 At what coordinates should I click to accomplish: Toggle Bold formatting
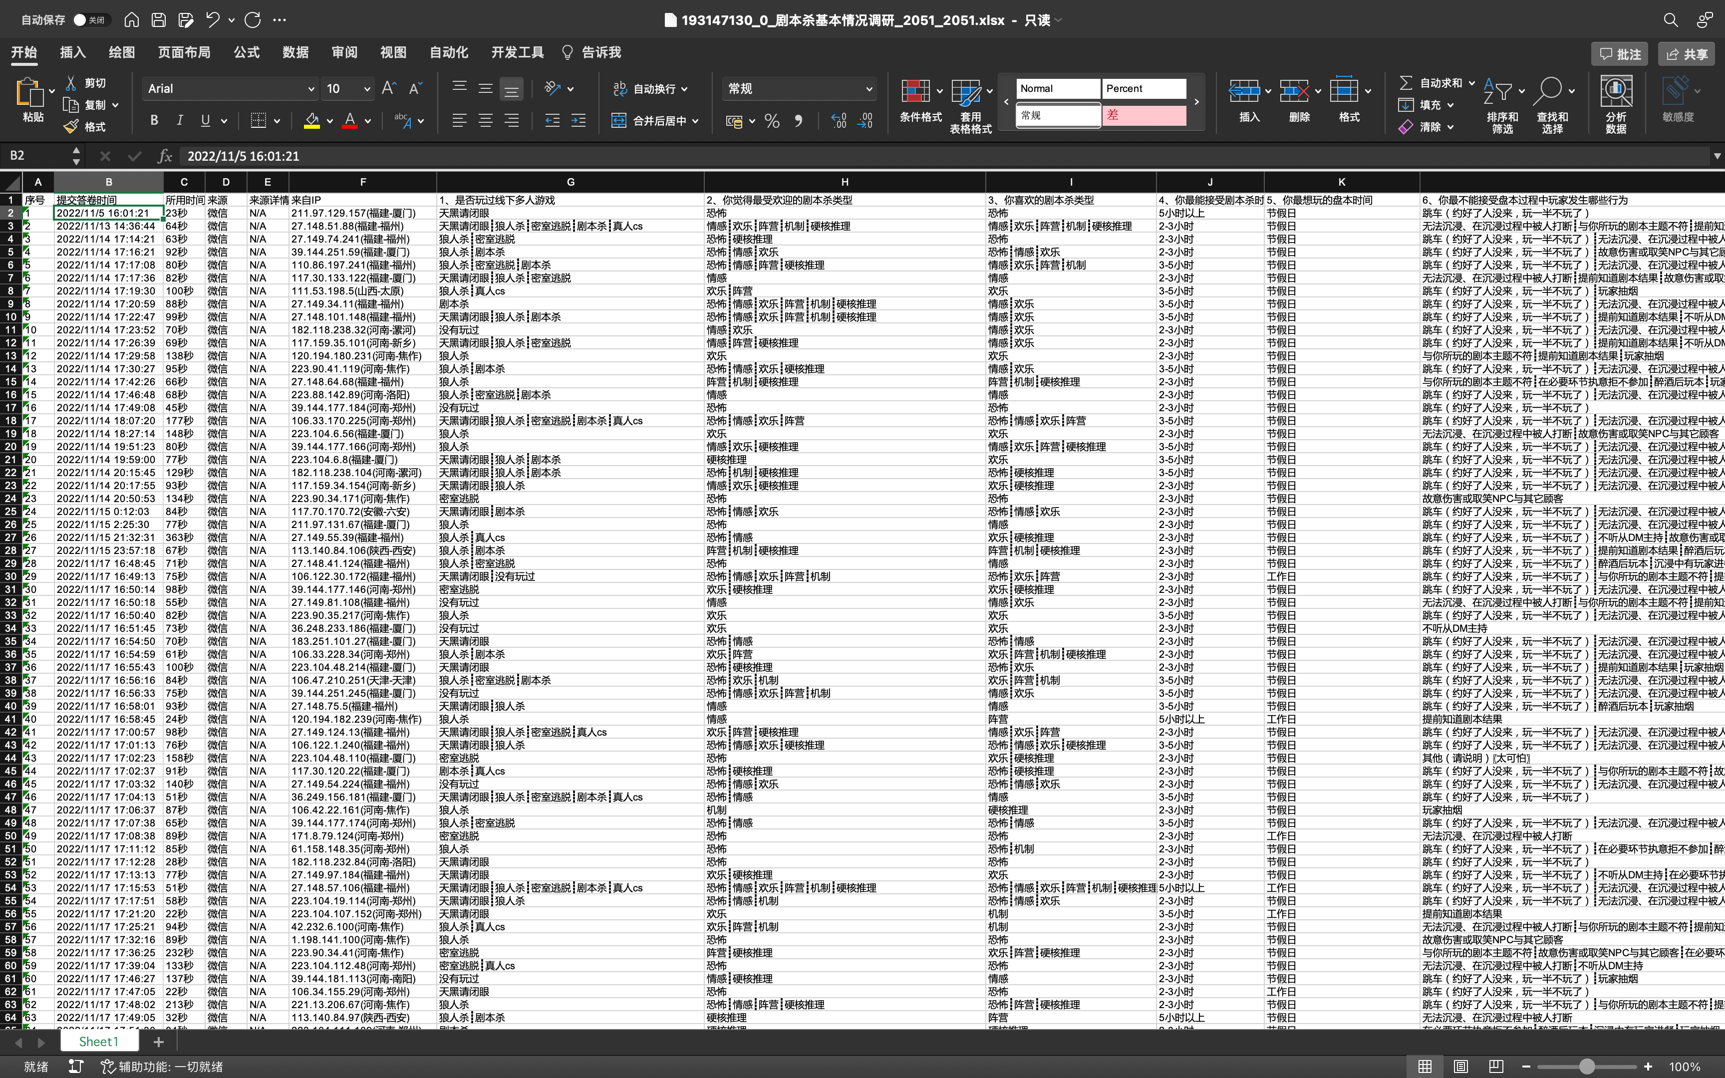coord(154,120)
